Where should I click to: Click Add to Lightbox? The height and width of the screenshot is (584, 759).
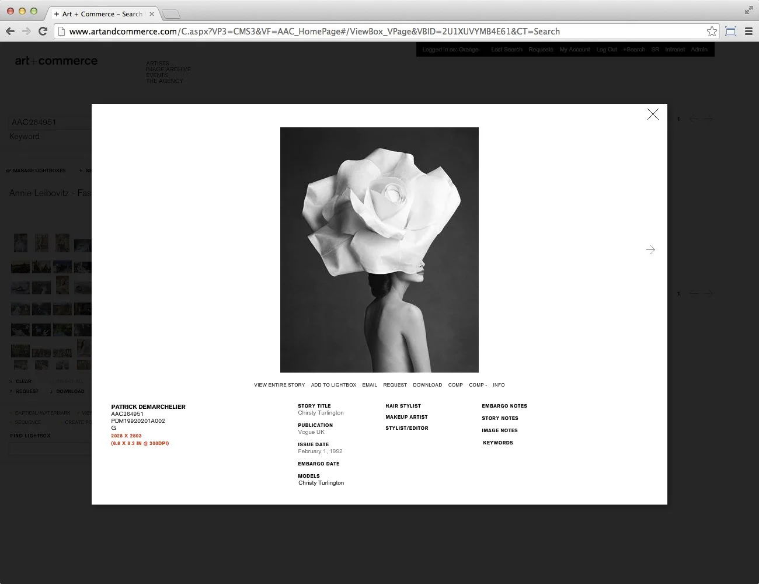coord(333,385)
